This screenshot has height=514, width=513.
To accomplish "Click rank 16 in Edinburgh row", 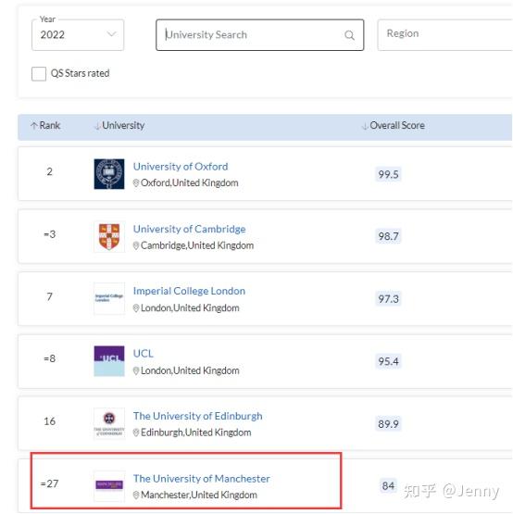I will 49,421.
